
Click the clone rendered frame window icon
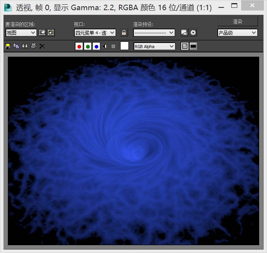point(25,46)
